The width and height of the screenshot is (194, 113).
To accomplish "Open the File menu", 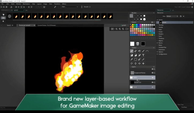I will pyautogui.click(x=2, y=4).
